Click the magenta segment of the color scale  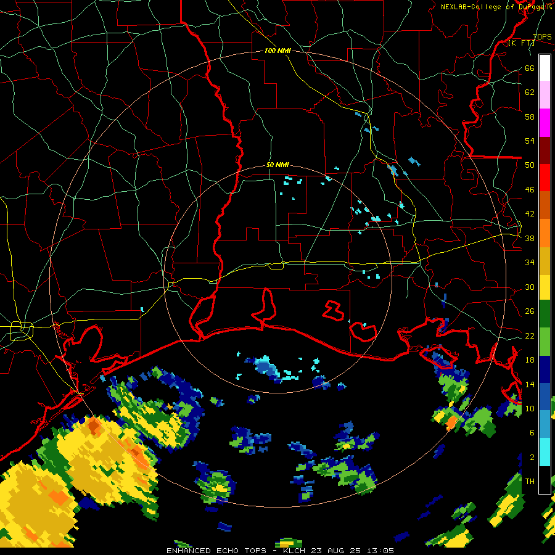click(x=545, y=123)
